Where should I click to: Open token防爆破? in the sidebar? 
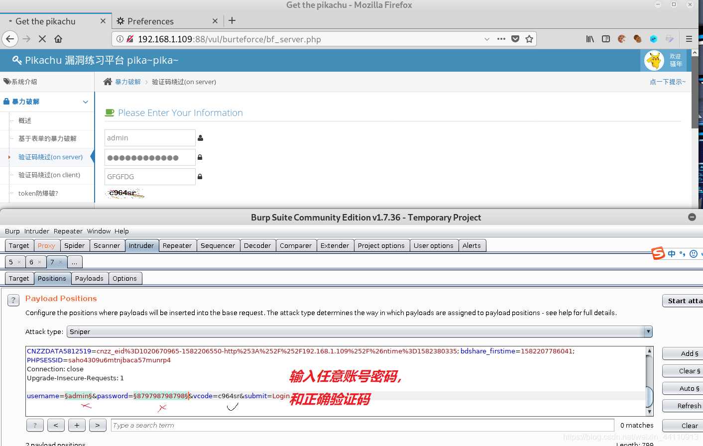[38, 193]
